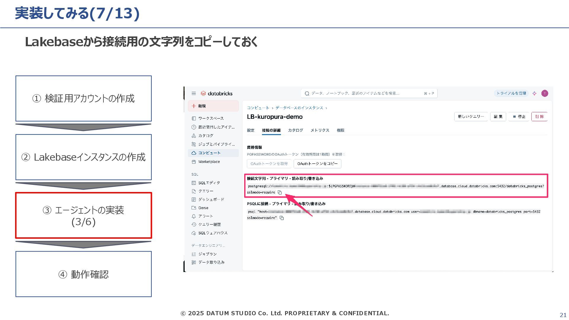Click OAuthトークンをコピー button

point(317,164)
